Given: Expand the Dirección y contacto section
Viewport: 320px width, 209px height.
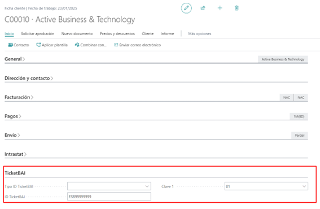Looking at the screenshot, I should (29, 79).
